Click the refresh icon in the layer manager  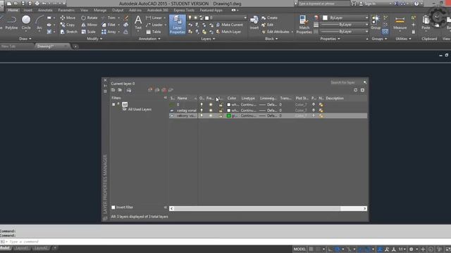355,90
